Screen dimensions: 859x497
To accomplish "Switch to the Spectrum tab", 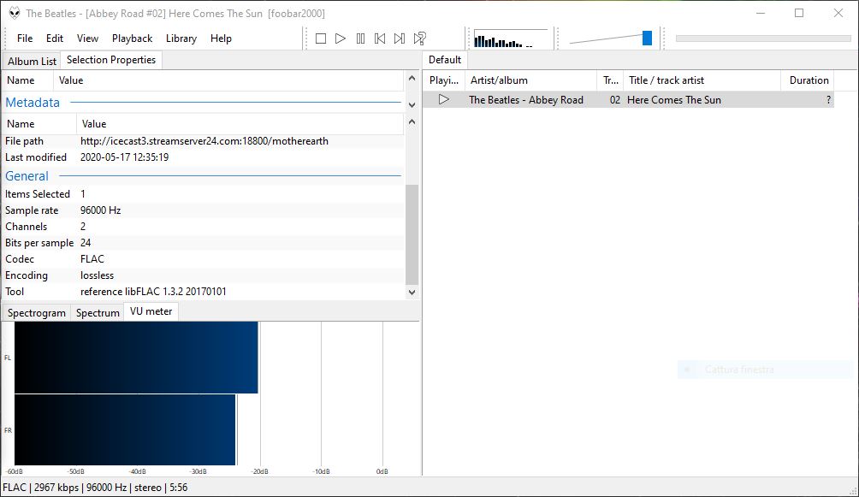I will (x=98, y=313).
